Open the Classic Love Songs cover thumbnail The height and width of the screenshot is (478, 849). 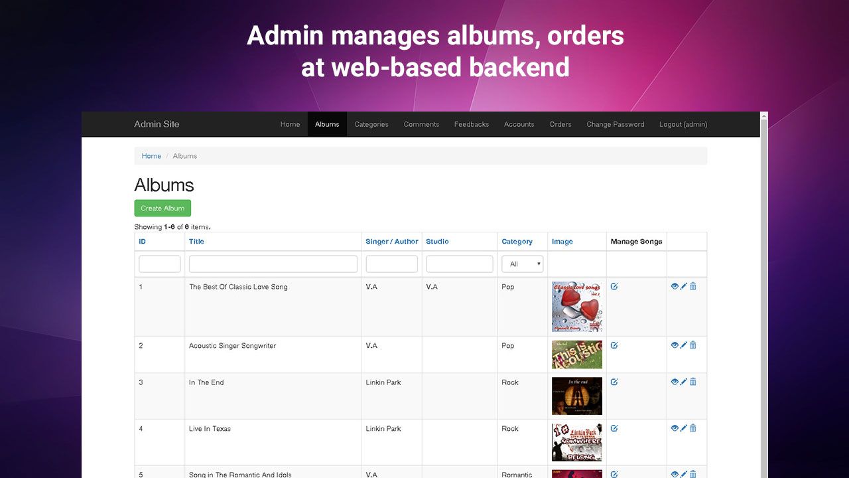[x=577, y=307]
